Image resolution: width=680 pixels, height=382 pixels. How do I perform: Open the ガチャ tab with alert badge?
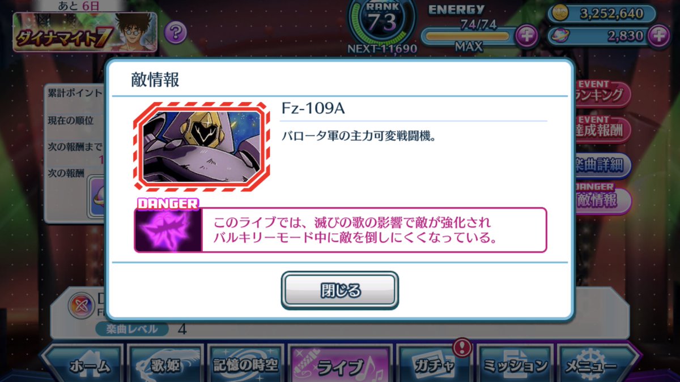click(x=434, y=365)
